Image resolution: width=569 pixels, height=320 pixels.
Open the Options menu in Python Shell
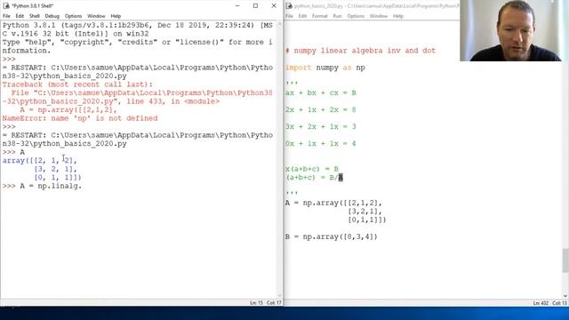[x=73, y=16]
